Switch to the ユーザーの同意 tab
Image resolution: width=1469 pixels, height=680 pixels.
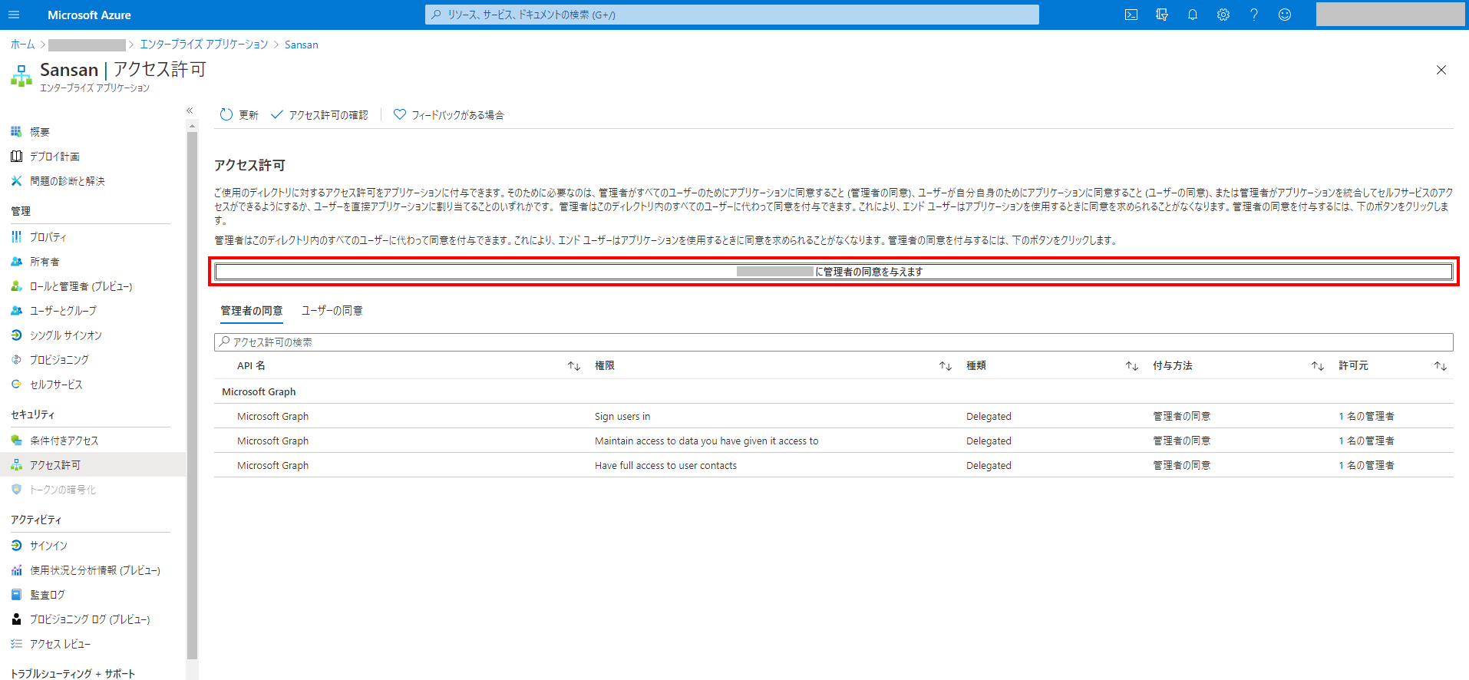pos(332,311)
